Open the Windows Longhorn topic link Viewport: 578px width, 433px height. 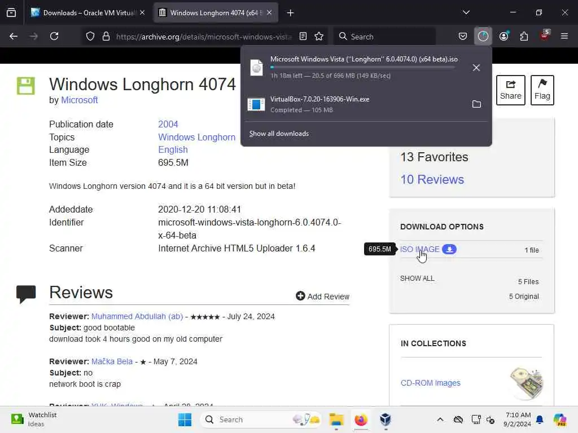point(197,138)
